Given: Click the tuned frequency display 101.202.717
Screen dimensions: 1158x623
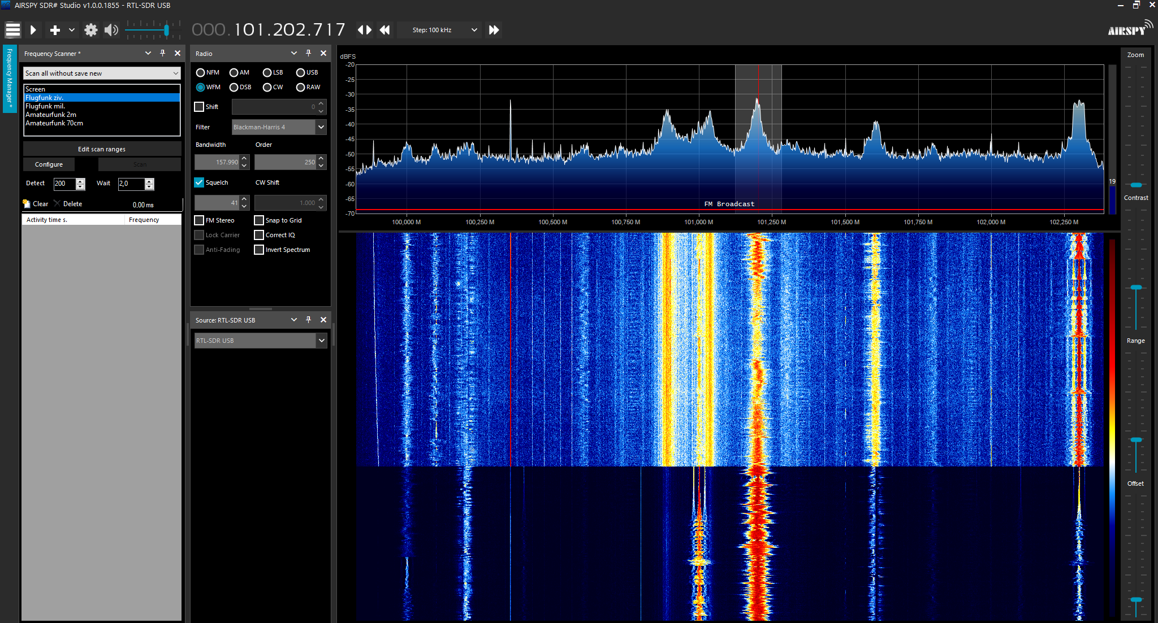Looking at the screenshot, I should tap(269, 29).
